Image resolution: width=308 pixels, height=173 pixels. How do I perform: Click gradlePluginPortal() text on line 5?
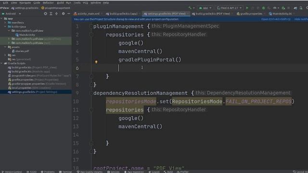coord(150,60)
